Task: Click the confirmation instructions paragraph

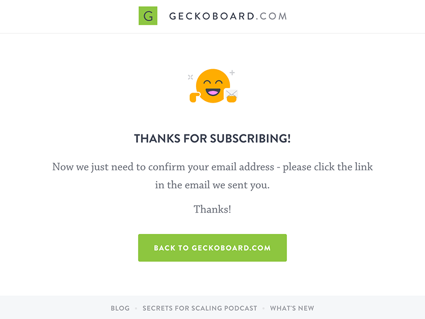Action: pos(212,175)
